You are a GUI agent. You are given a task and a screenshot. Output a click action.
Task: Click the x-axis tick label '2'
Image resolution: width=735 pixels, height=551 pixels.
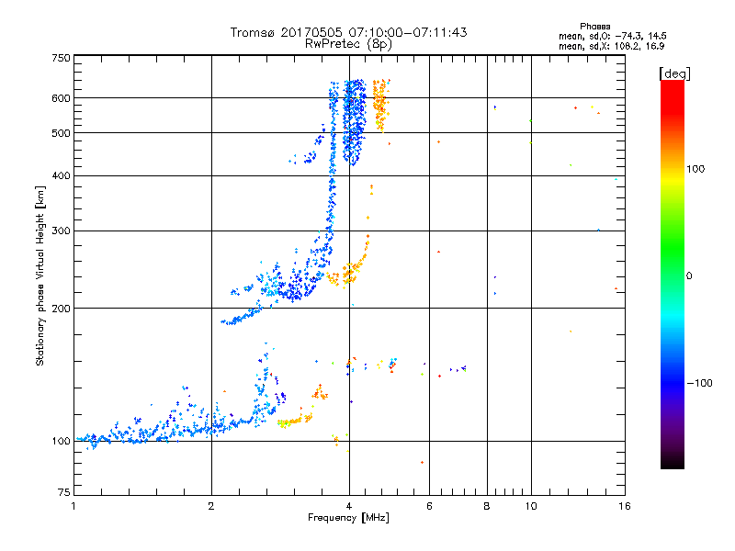[211, 506]
